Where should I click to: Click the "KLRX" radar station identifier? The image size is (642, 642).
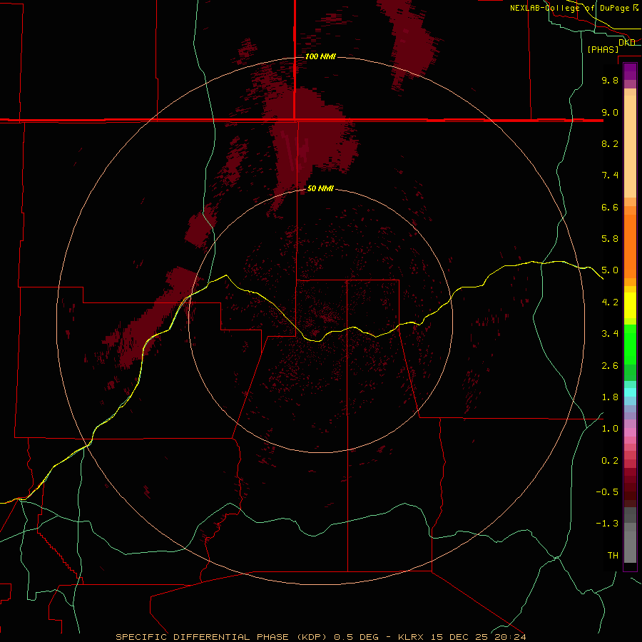[x=411, y=637]
